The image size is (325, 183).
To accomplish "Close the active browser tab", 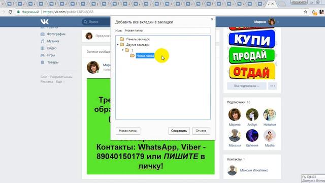I will (273, 4).
